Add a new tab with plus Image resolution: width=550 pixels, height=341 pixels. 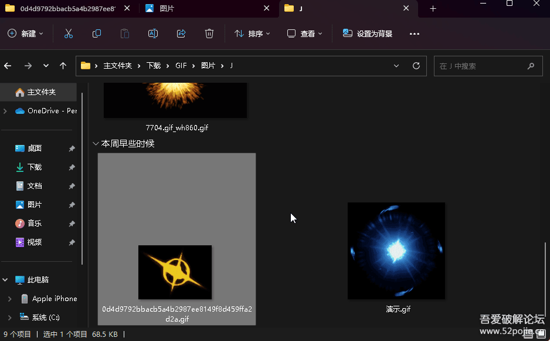(x=433, y=8)
